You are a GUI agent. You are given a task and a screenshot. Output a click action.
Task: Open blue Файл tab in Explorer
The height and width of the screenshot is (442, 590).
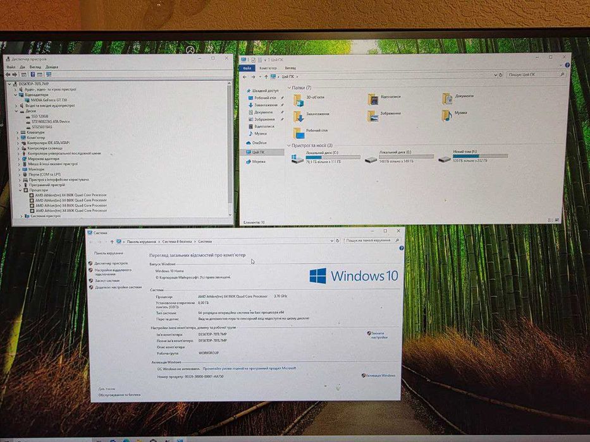coord(247,68)
